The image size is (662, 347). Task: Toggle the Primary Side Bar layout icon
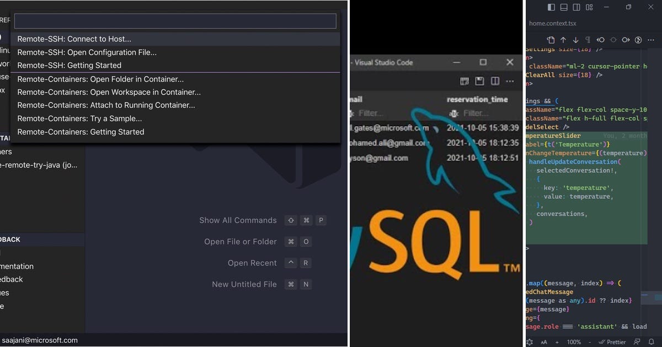[x=551, y=7]
